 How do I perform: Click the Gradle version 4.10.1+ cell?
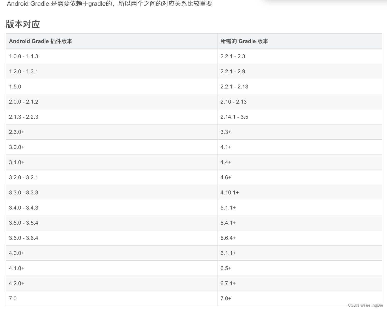tap(230, 192)
